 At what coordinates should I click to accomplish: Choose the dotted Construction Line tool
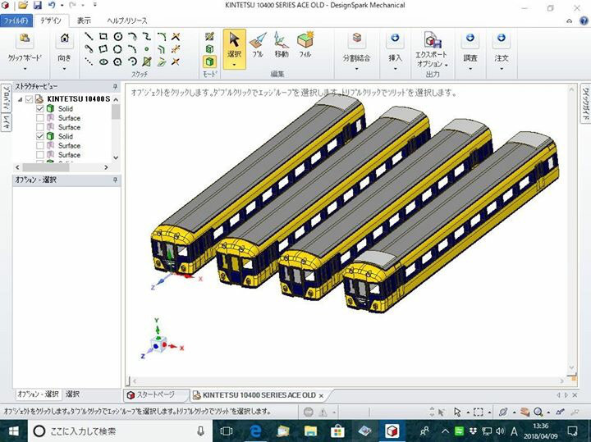coord(89,62)
